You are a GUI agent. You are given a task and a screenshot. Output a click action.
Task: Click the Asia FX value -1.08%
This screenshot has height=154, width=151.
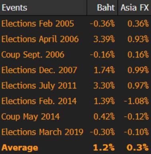[x=136, y=101]
